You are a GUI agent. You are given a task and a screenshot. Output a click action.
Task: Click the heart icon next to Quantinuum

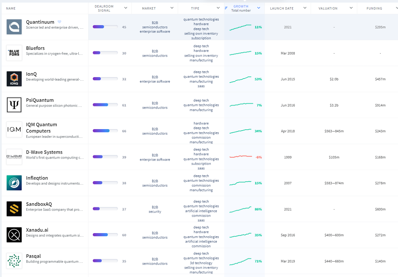pos(59,22)
